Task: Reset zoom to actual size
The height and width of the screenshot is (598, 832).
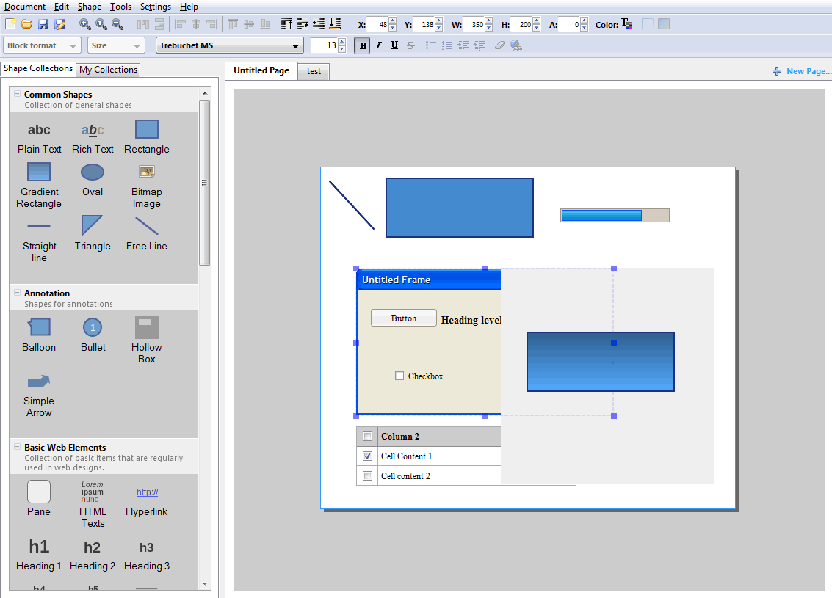Action: [101, 24]
